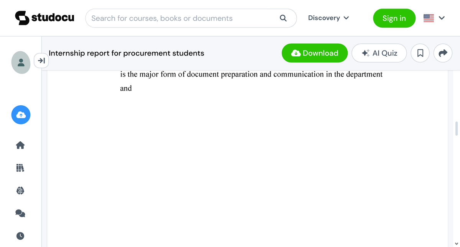
Task: Download the internship report
Action: point(314,53)
